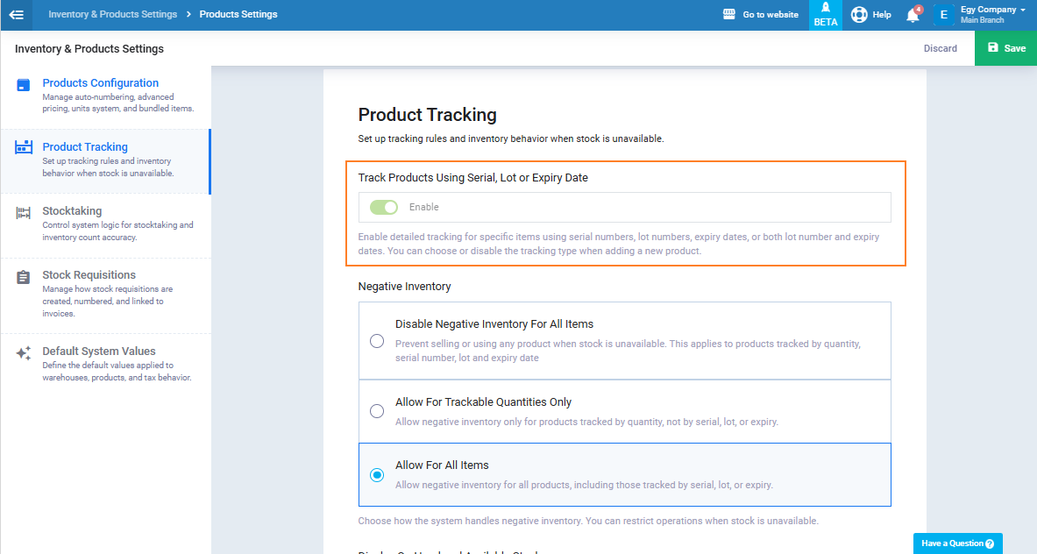Click the Help lifebuoy icon
This screenshot has width=1037, height=554.
point(859,15)
